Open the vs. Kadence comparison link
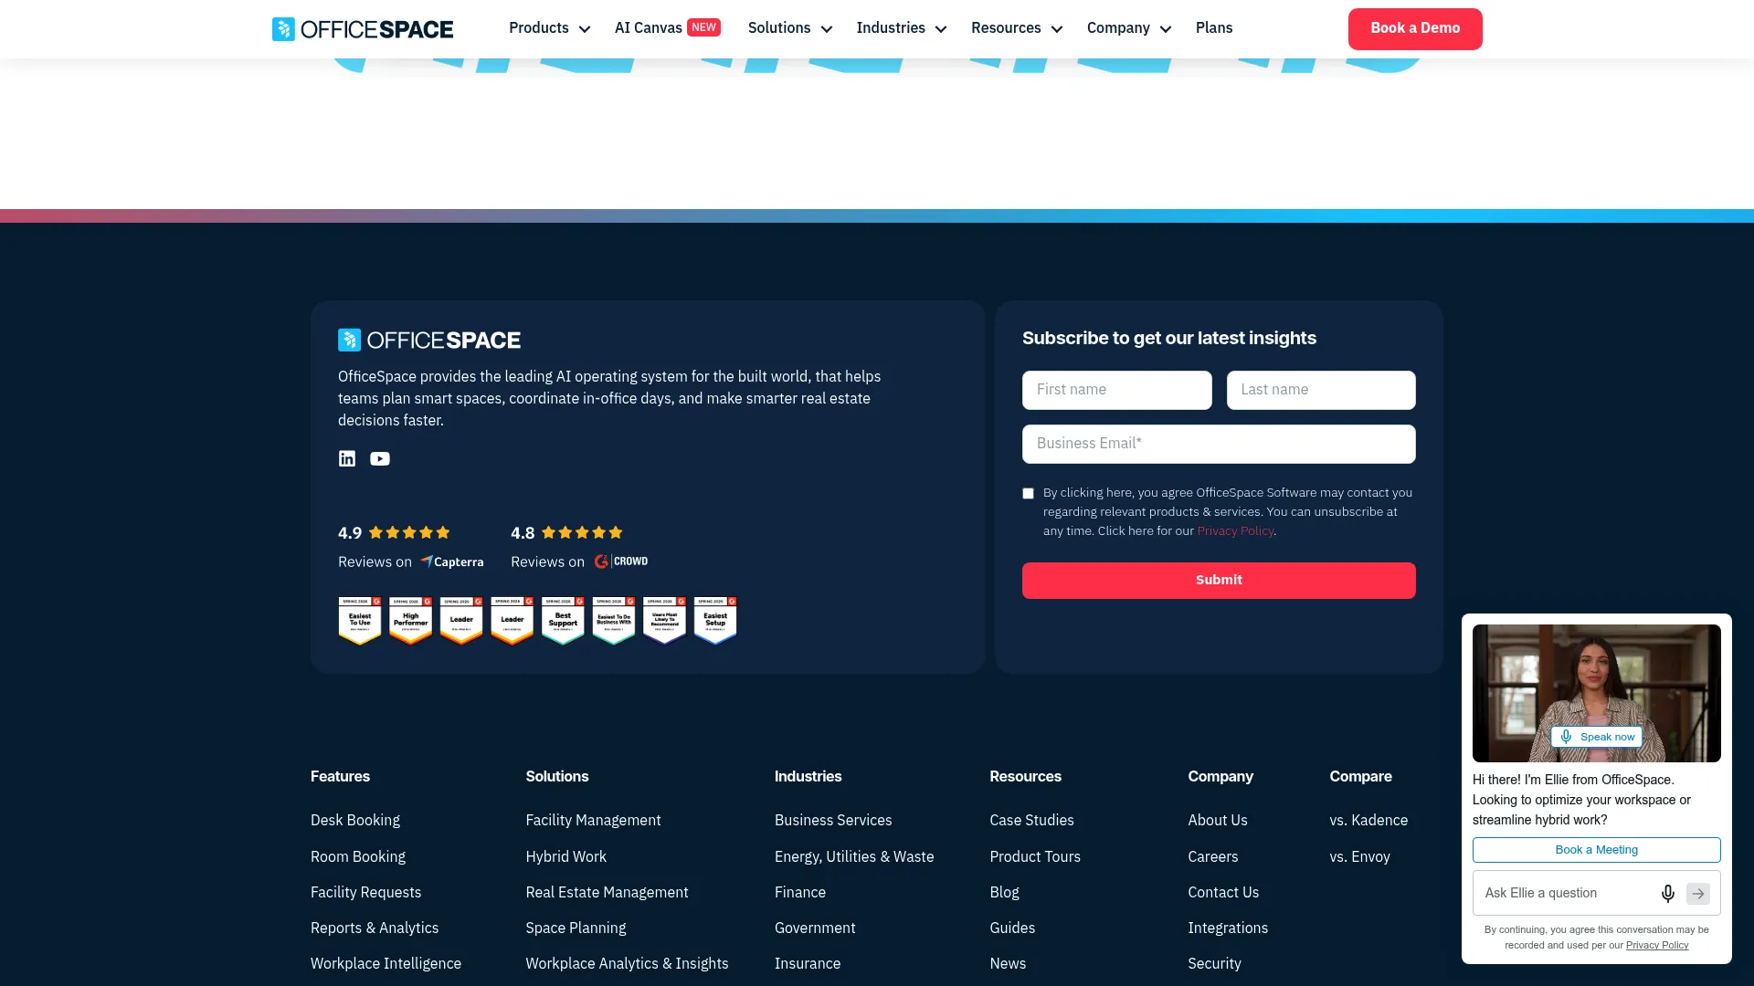 (x=1368, y=821)
